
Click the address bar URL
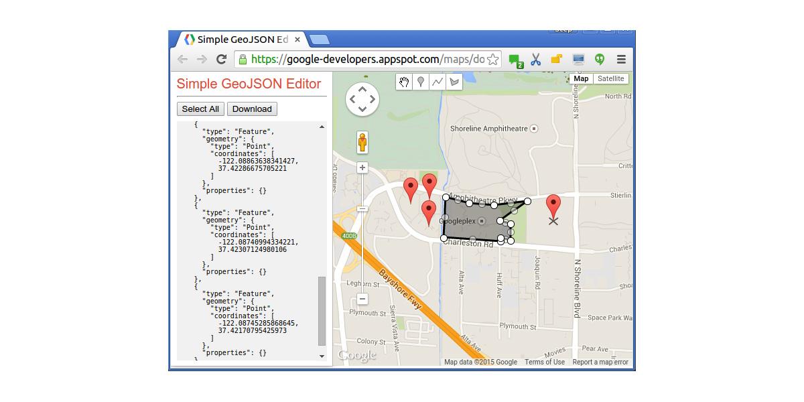coord(368,60)
